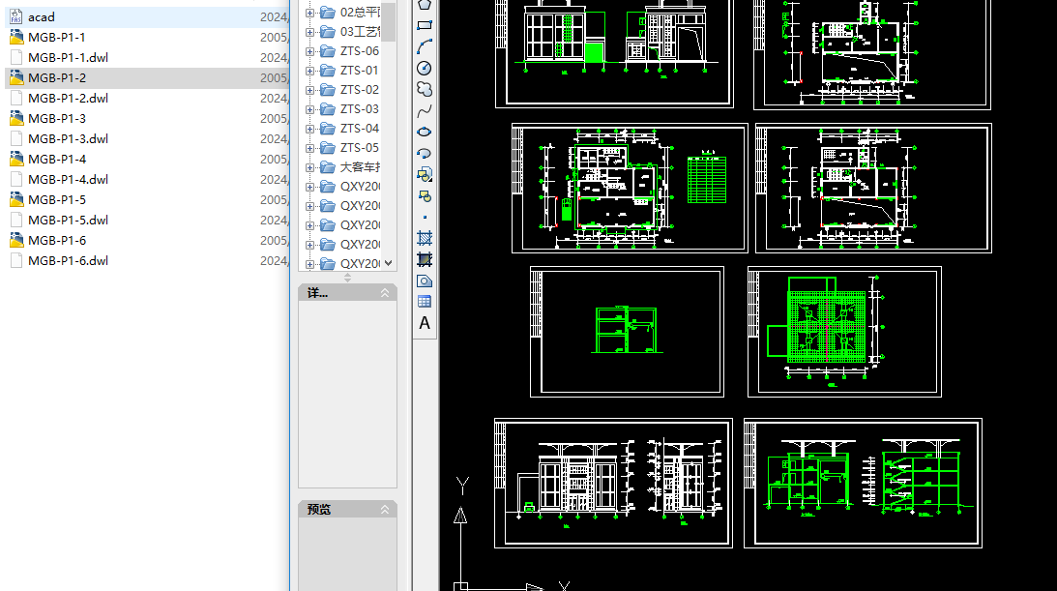Select the Revision Cloud tool
The width and height of the screenshot is (1057, 591).
click(x=424, y=89)
